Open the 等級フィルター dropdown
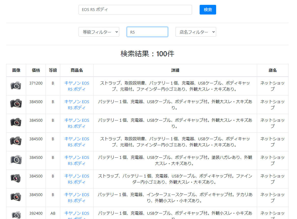297x219 pixels. pos(99,32)
